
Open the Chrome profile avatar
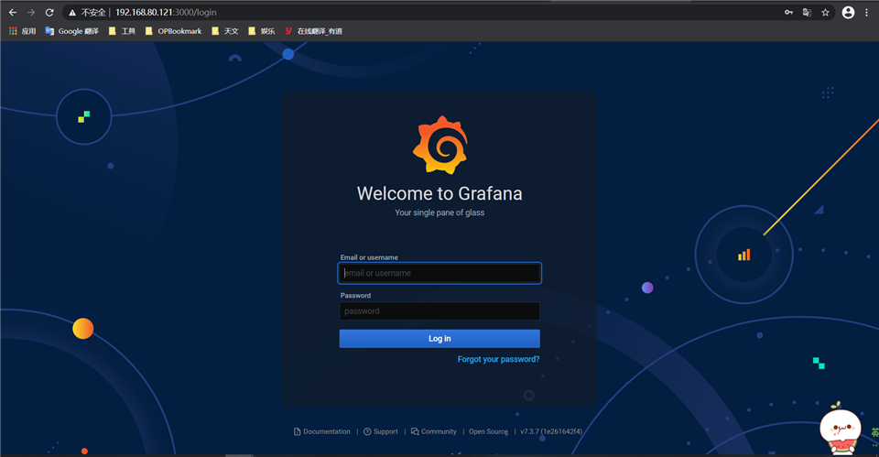tap(848, 12)
